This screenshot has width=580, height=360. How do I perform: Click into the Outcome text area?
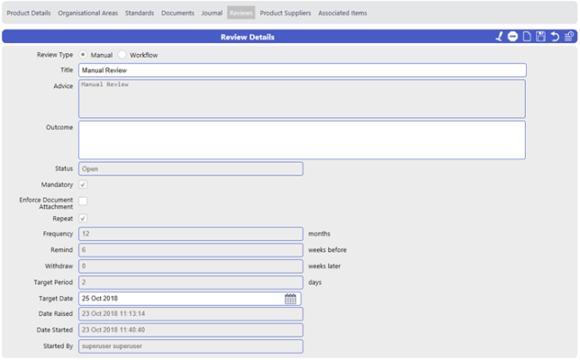302,140
